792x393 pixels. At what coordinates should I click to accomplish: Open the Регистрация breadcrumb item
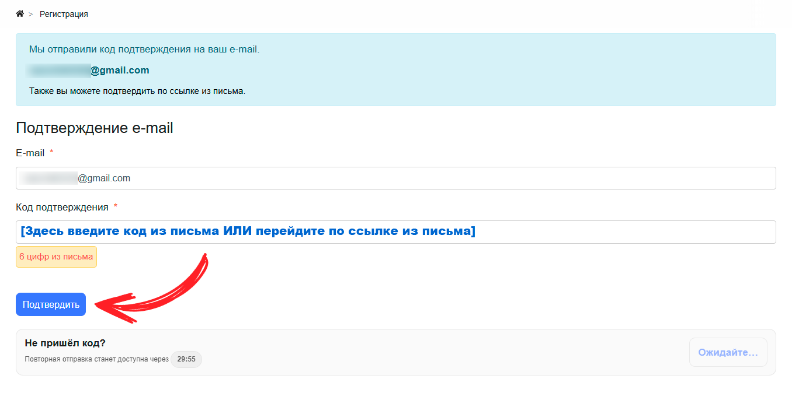pos(64,14)
